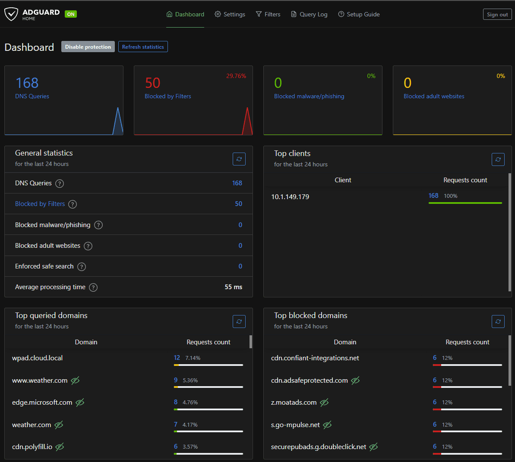Refresh the Top blocked domains panel
Viewport: 515px width, 462px height.
click(498, 322)
